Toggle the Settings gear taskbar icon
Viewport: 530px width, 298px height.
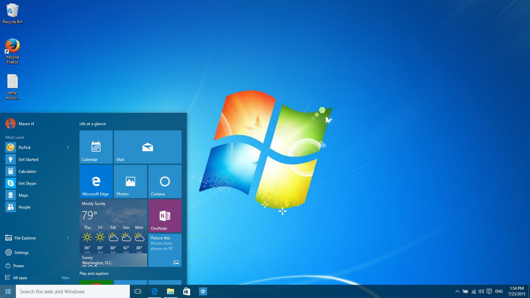pos(203,291)
